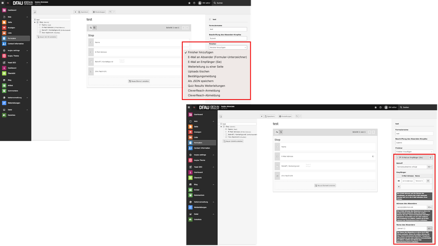This screenshot has width=438, height=246.
Task: Click Speichern button in lower screenshot
Action: click(x=269, y=116)
